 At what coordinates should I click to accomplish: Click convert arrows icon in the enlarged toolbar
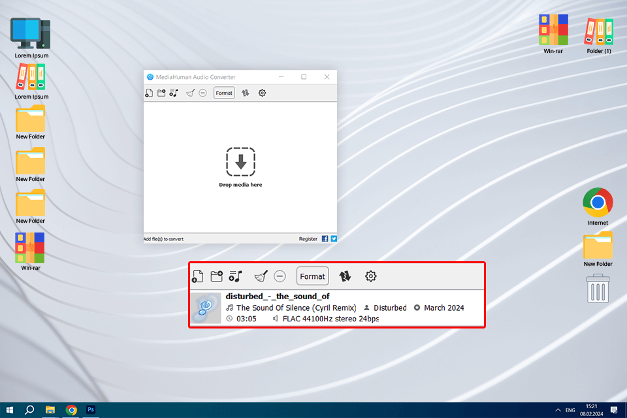click(x=345, y=276)
